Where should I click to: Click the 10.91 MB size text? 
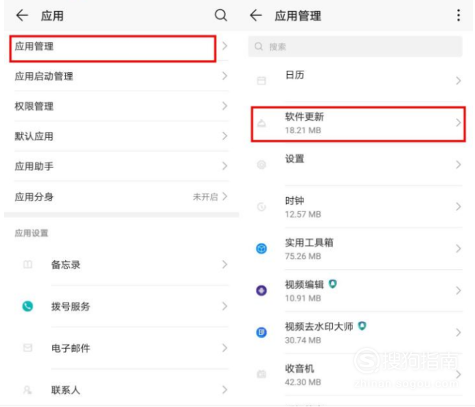tap(303, 299)
